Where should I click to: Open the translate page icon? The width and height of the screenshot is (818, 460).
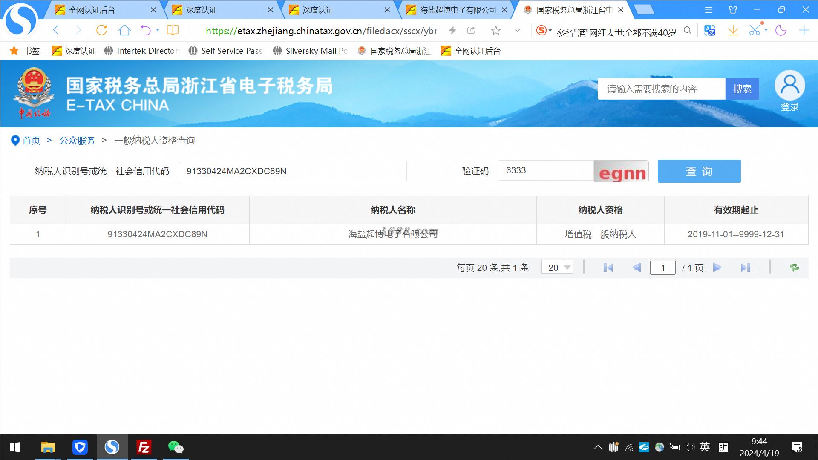pyautogui.click(x=710, y=30)
